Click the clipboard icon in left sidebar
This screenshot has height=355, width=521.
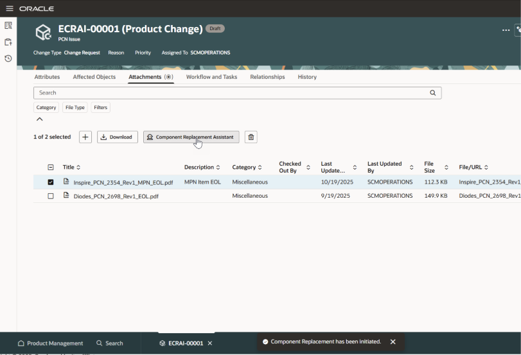point(8,42)
